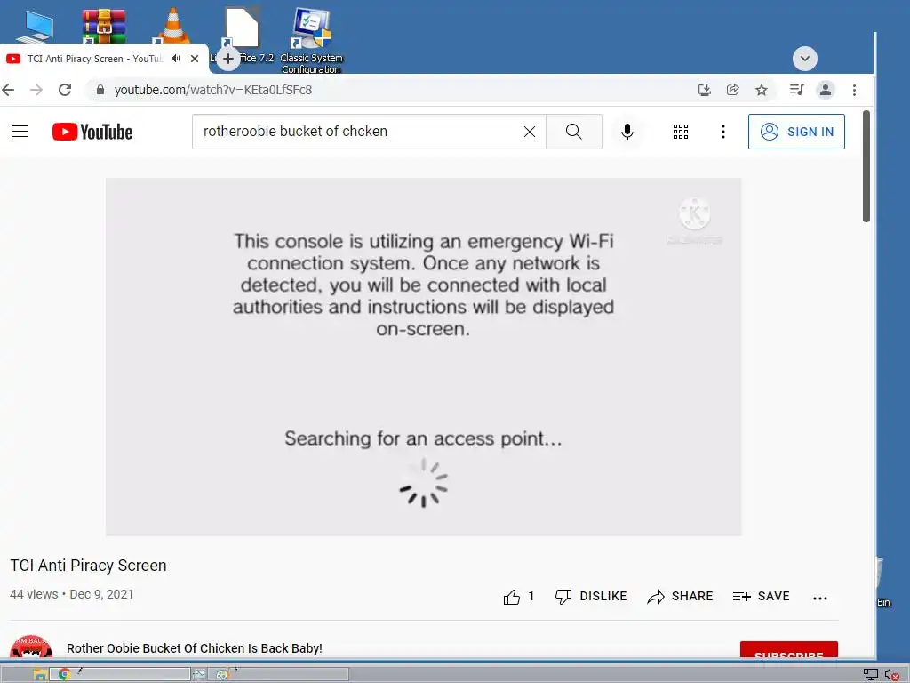Image resolution: width=910 pixels, height=683 pixels.
Task: Click the Chrome taskbar button
Action: pyautogui.click(x=120, y=674)
